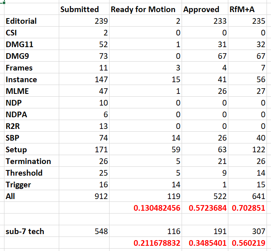
Task: Select Instance RfM+A value 56
Action: tap(247, 79)
